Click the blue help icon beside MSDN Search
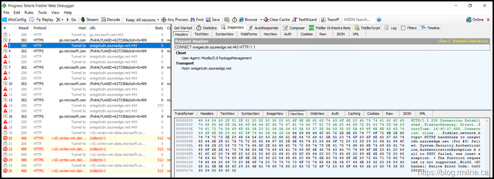The image size is (494, 179). (379, 20)
